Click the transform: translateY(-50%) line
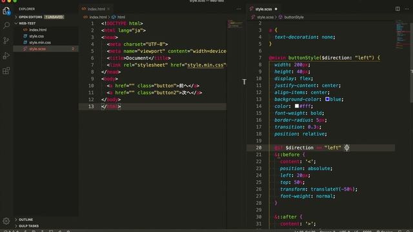 point(319,189)
